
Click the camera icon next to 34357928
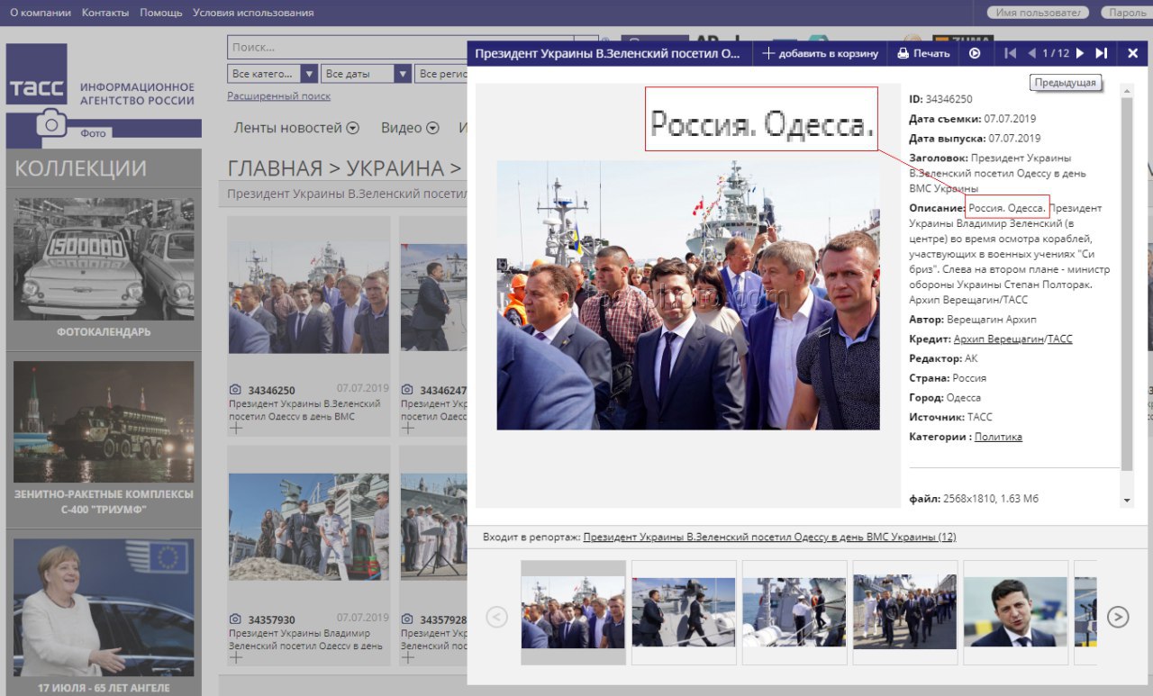click(407, 619)
